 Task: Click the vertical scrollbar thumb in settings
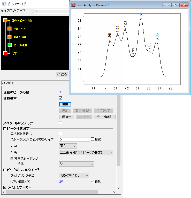pos(118,131)
